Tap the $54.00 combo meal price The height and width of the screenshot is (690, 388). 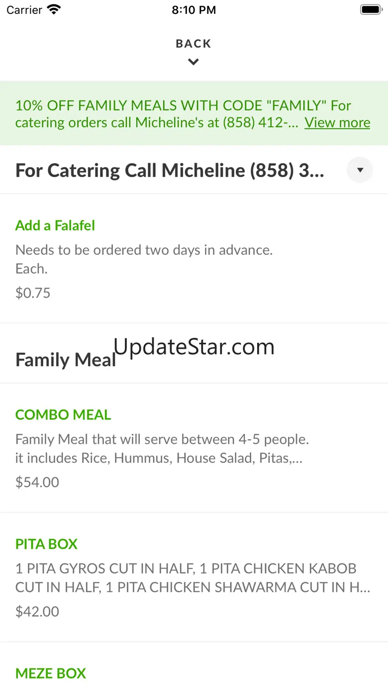[x=37, y=482]
